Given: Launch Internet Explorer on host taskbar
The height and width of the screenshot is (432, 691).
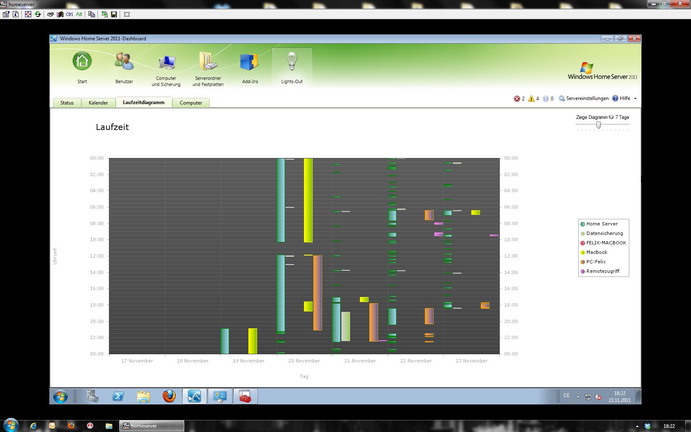Looking at the screenshot, I should click(x=33, y=426).
